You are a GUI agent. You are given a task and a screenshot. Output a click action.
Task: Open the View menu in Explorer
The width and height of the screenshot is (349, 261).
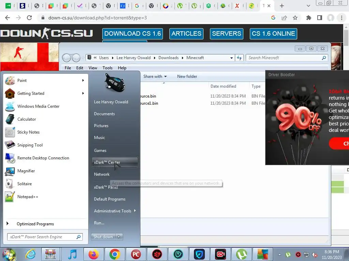[x=93, y=68]
